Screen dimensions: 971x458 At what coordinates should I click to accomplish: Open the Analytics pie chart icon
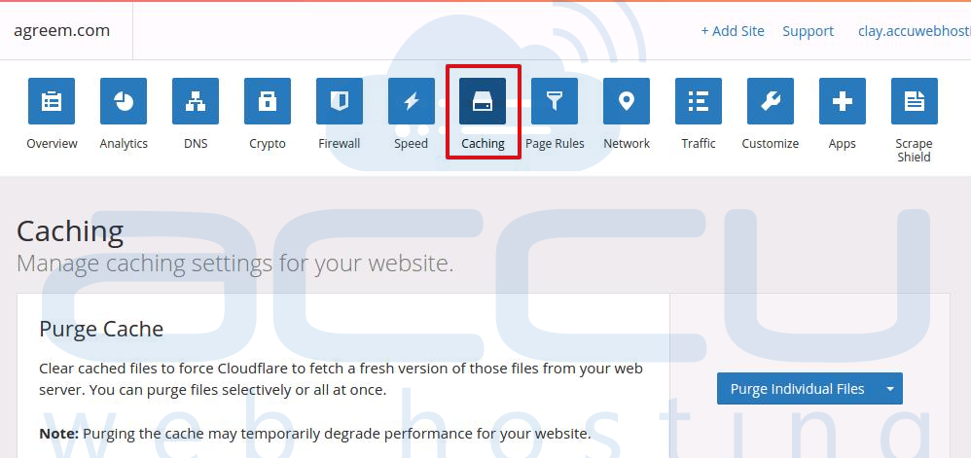tap(124, 101)
